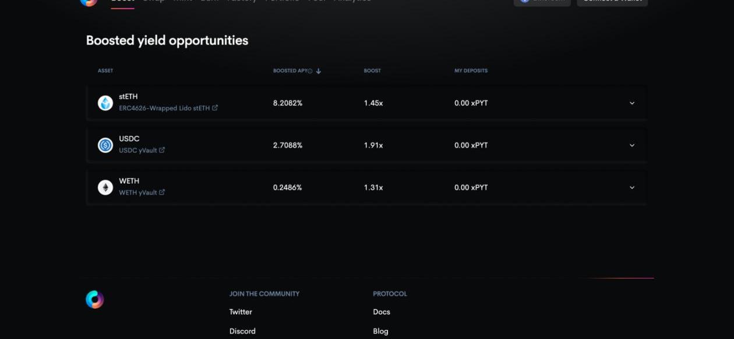Click the 1.45x boost value
The height and width of the screenshot is (339, 734).
373,103
